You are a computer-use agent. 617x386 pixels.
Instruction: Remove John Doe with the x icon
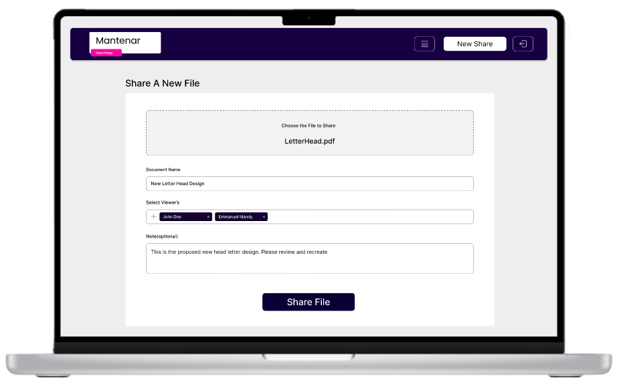coord(208,217)
